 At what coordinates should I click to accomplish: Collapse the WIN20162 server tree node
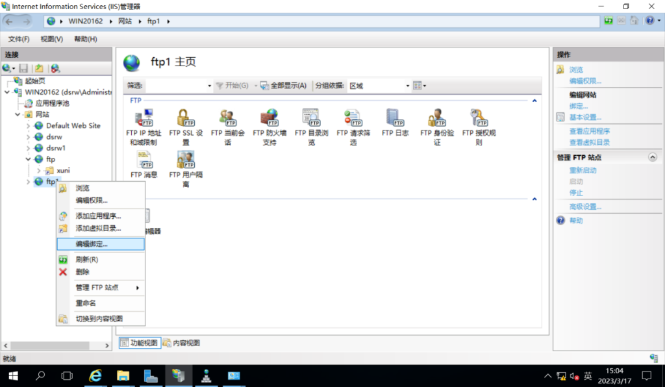pyautogui.click(x=7, y=92)
